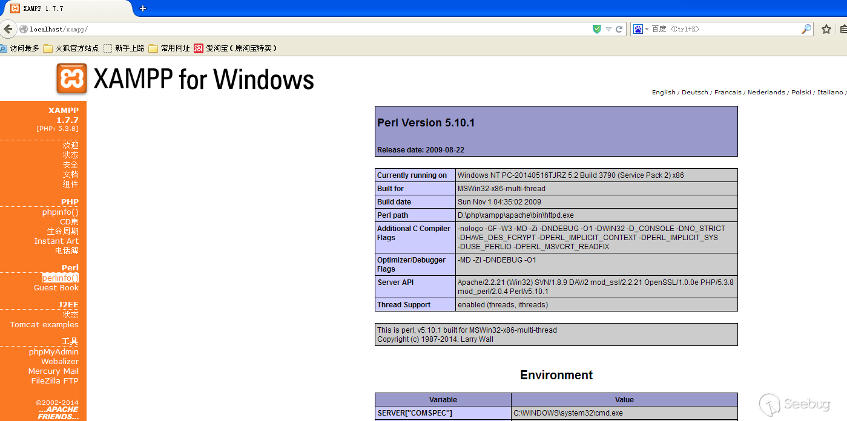Open the Baidu search engine dropdown
The width and height of the screenshot is (847, 421).
click(x=641, y=29)
